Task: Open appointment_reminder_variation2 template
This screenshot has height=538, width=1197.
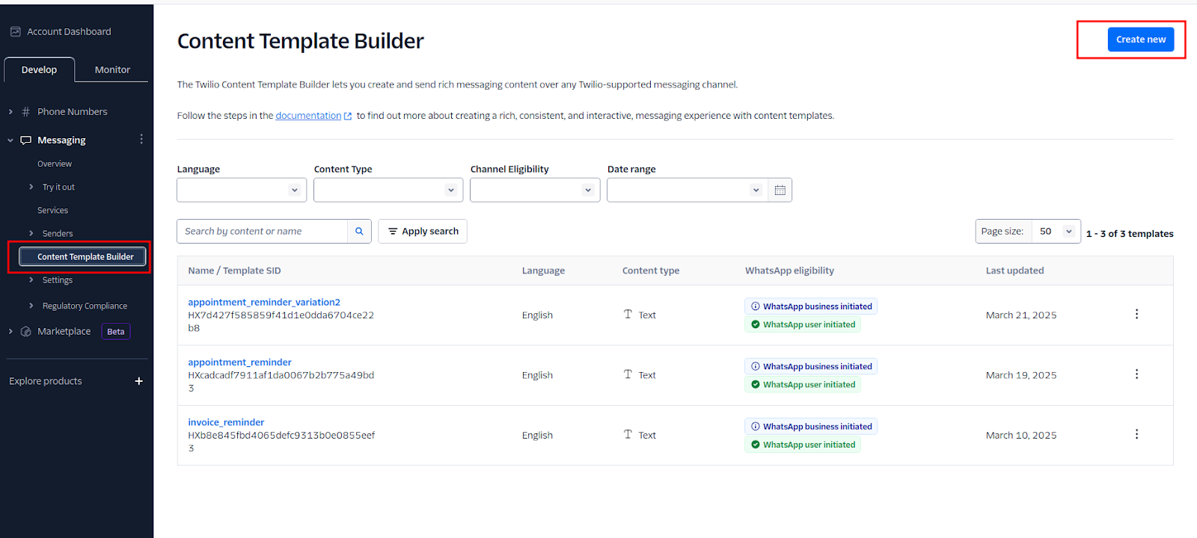Action: [x=264, y=303]
